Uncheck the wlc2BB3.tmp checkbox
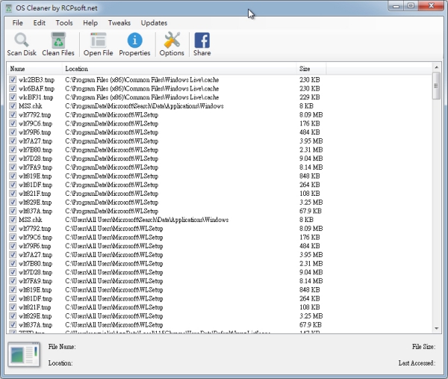The image size is (448, 379). pyautogui.click(x=13, y=79)
